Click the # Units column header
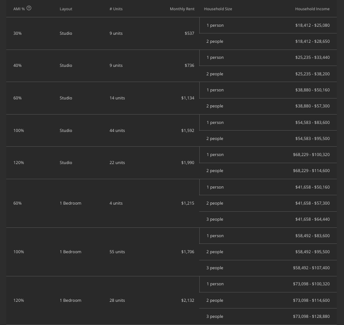344x325 pixels. pyautogui.click(x=116, y=9)
